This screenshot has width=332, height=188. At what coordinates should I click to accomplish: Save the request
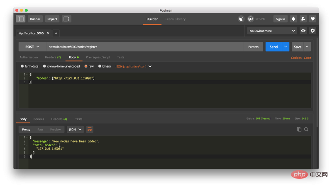[298, 47]
